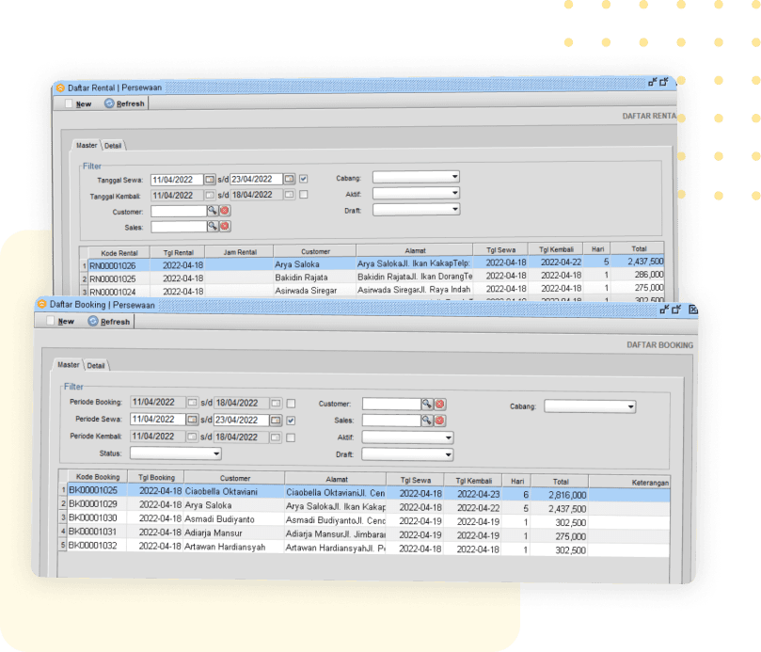Focus Periode Sewa start date field
Screen dimensions: 761x652
point(158,419)
